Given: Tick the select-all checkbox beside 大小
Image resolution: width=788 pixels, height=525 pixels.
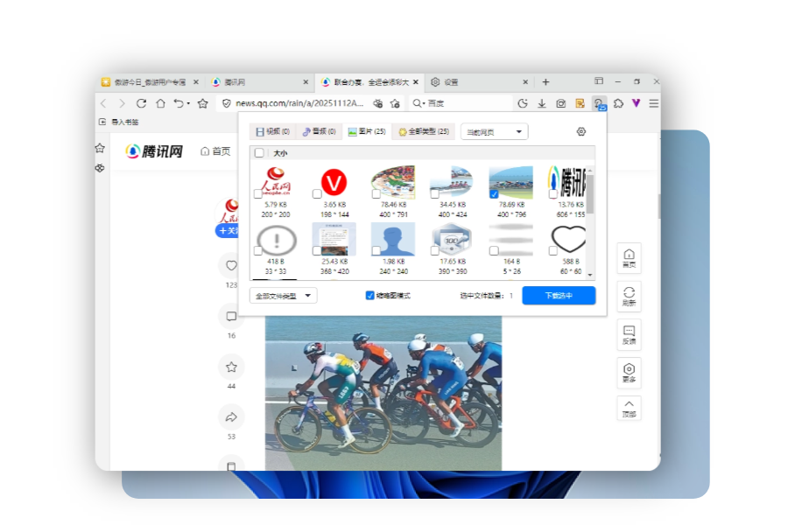Looking at the screenshot, I should click(x=259, y=153).
